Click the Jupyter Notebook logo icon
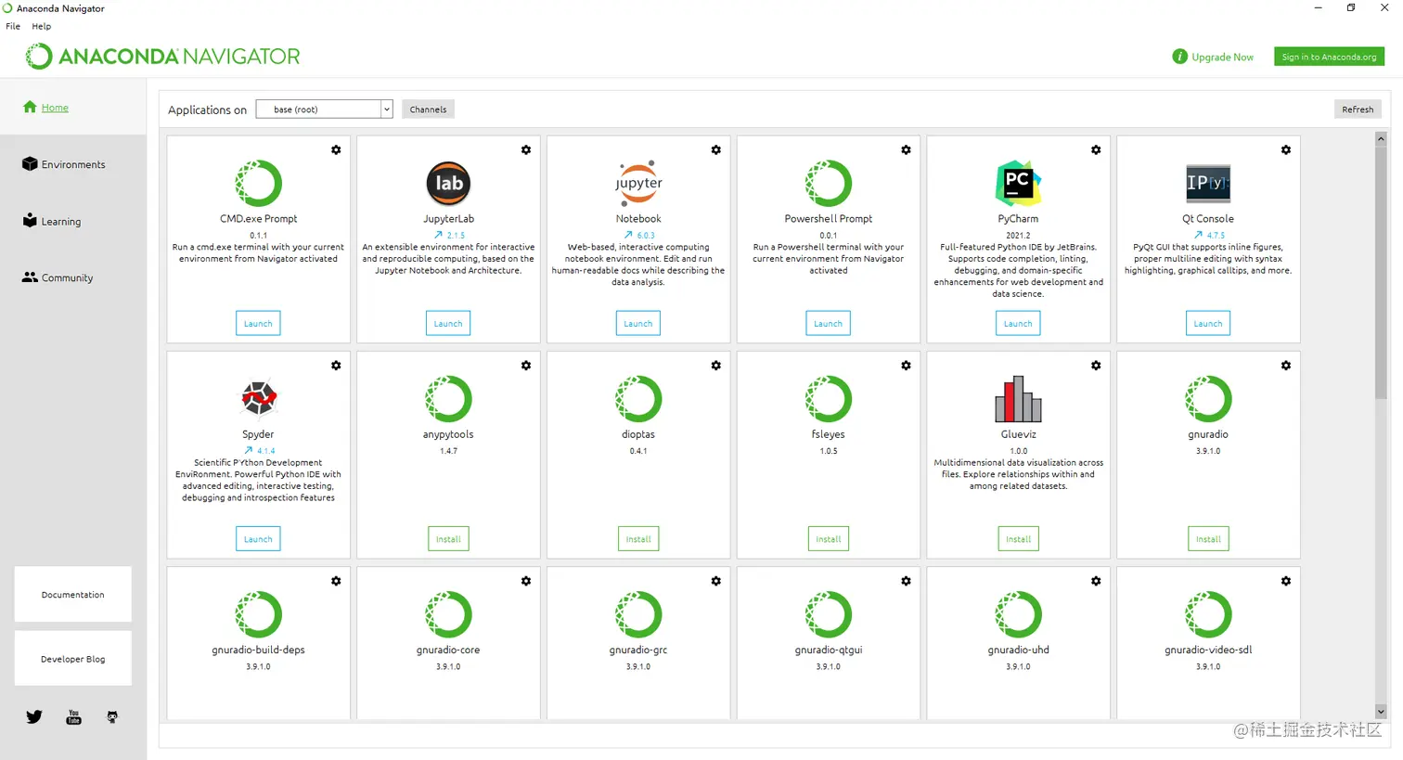Screen dimensions: 1403x760 (x=638, y=184)
